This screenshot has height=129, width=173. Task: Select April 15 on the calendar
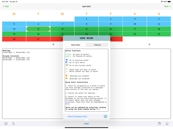[x=86, y=29]
